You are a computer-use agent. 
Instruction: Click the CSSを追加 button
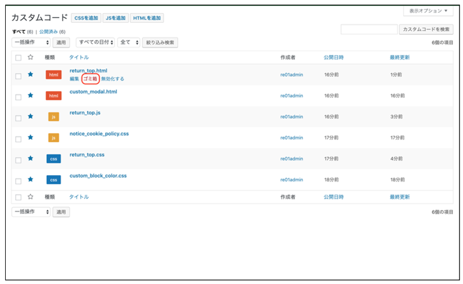(x=86, y=18)
